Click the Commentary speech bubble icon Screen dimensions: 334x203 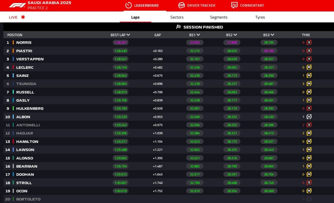[234, 5]
